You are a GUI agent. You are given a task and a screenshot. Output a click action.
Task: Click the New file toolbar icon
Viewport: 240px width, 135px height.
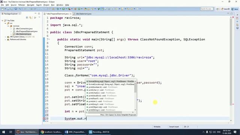3,9
